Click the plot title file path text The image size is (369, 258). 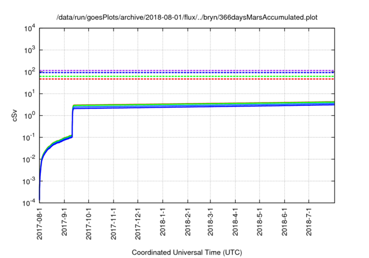point(187,17)
